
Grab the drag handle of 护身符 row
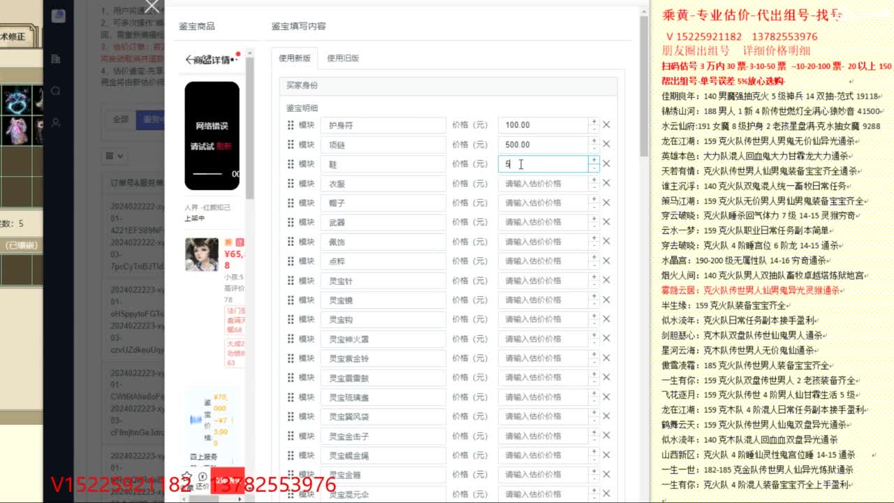pyautogui.click(x=291, y=125)
